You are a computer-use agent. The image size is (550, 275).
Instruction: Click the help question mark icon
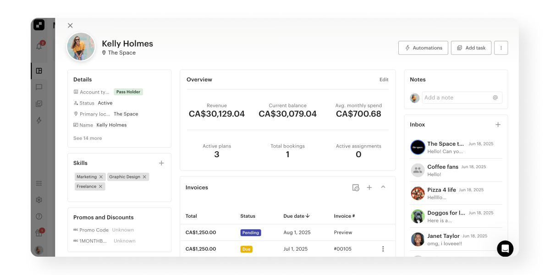[39, 216]
